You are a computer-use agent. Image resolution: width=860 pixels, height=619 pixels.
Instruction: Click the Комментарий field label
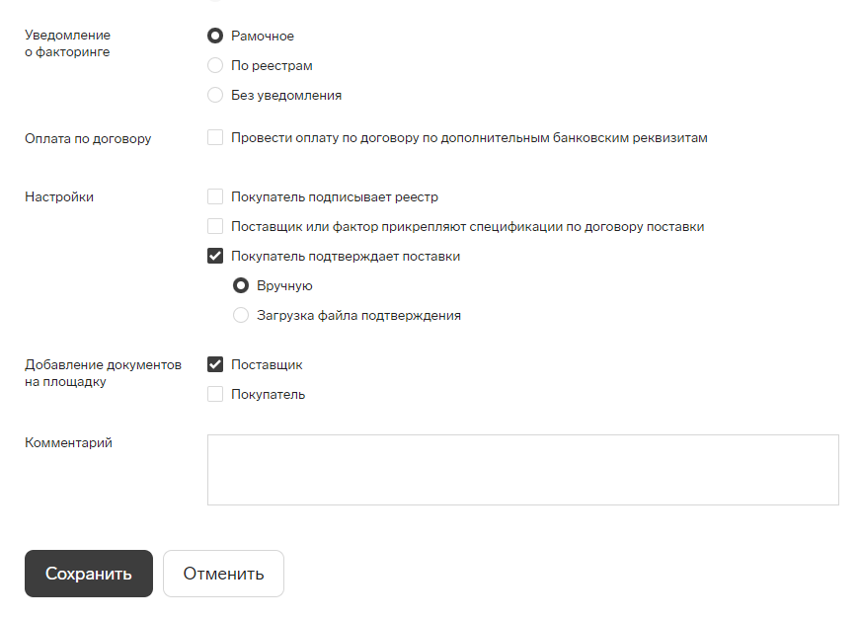pyautogui.click(x=68, y=442)
